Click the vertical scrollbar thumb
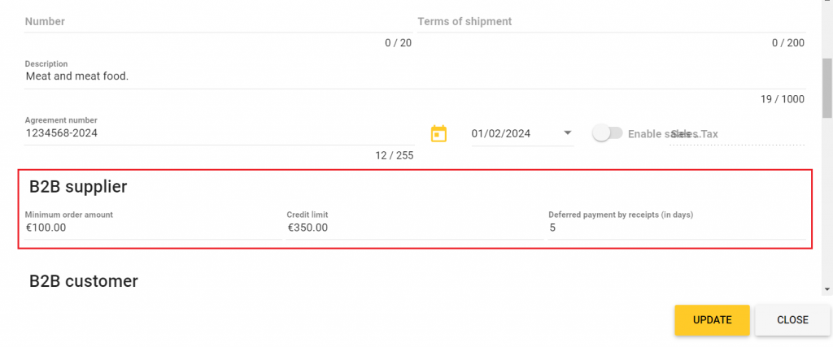 coord(827,88)
